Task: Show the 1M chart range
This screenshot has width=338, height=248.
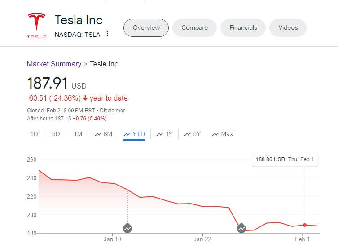Action: [78, 134]
